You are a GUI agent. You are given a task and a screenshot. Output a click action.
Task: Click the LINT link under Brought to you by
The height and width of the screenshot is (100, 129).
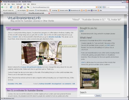(81, 31)
